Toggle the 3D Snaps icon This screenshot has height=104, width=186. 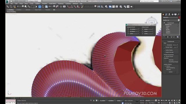click(68, 7)
